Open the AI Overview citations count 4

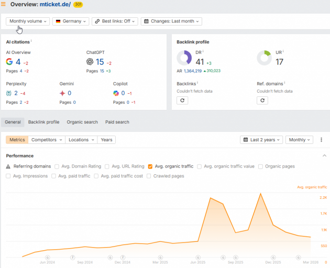(x=18, y=62)
